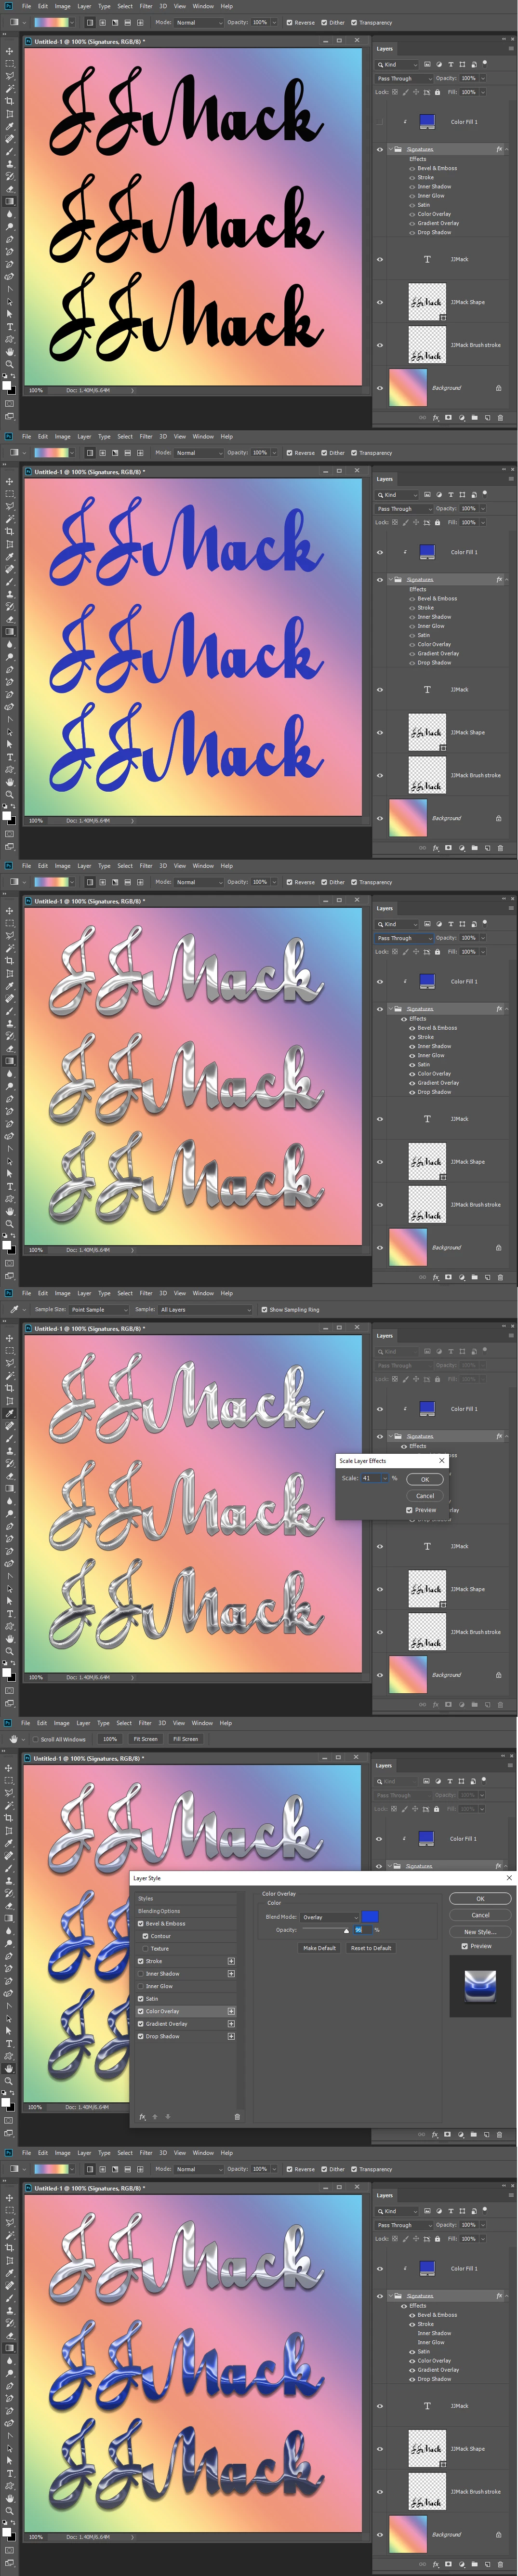
Task: Click the blue Color Overlay swatch in Layer Style
Action: [x=369, y=1917]
